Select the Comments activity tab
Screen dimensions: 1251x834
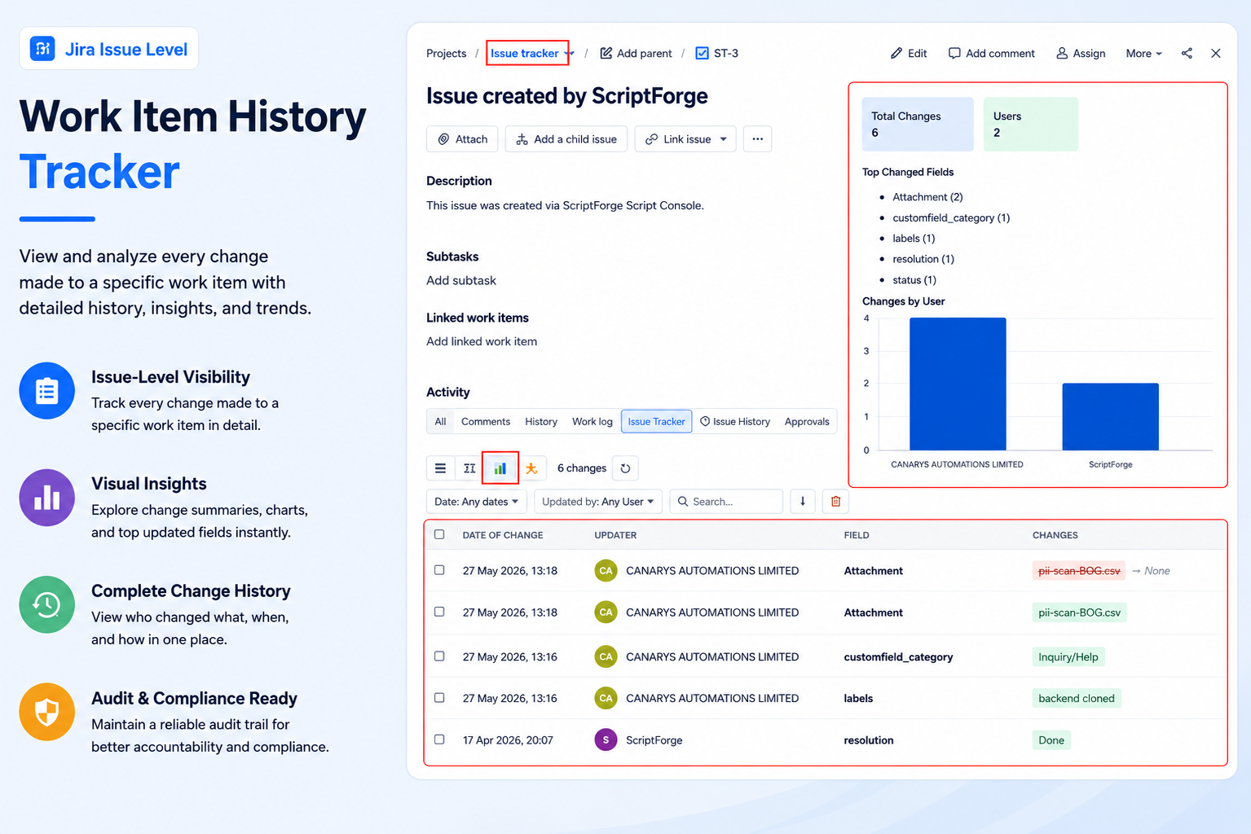(486, 421)
